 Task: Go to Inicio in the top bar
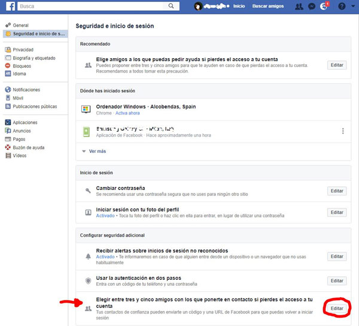click(239, 6)
